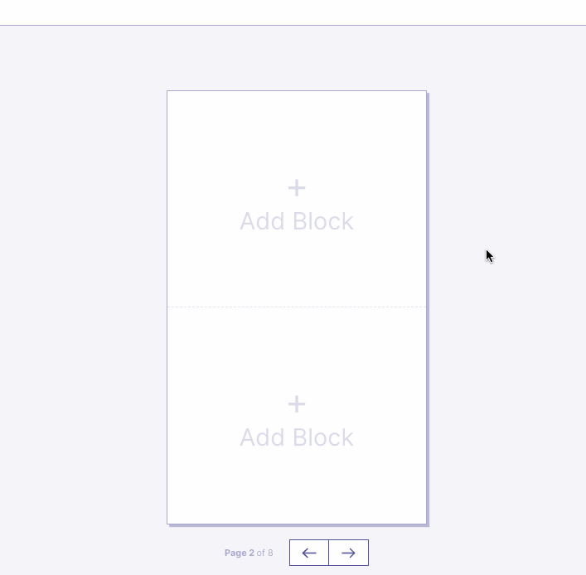
Task: Click the white header bar at the top
Action: tap(293, 12)
